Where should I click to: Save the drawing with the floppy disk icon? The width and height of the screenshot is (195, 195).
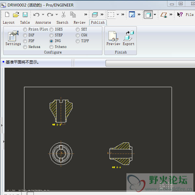point(25,15)
